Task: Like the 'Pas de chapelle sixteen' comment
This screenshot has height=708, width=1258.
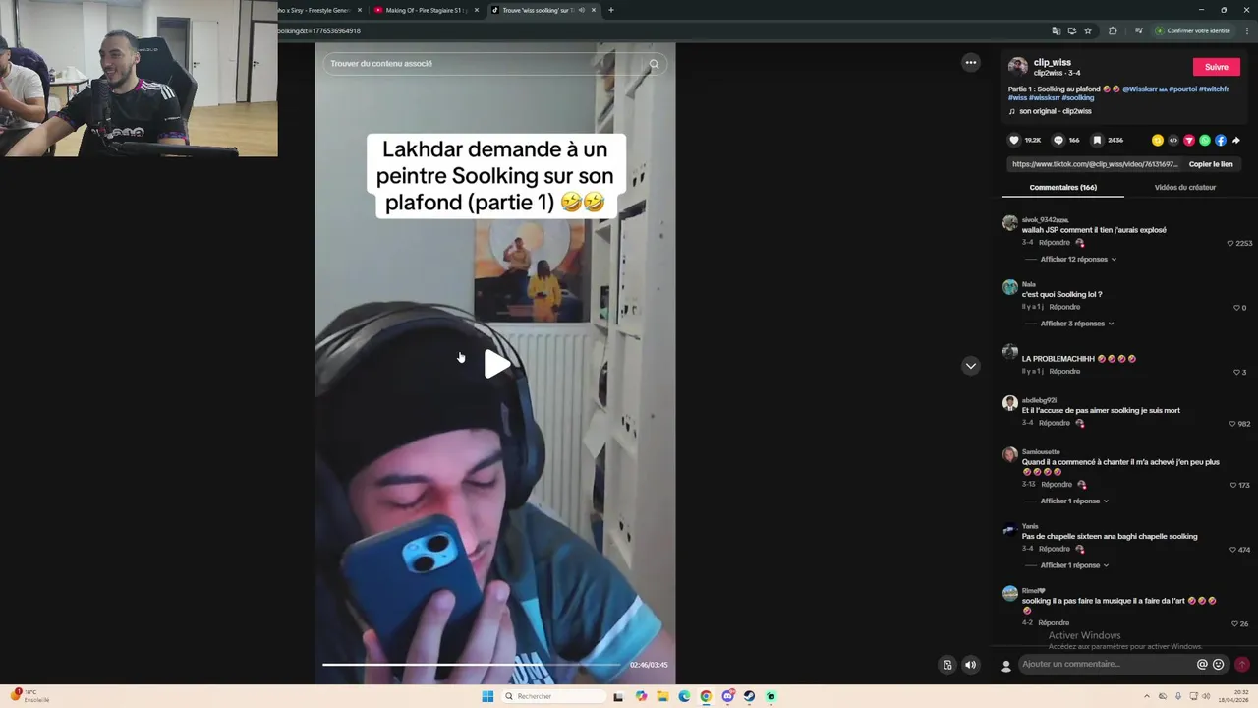Action: point(1233,550)
